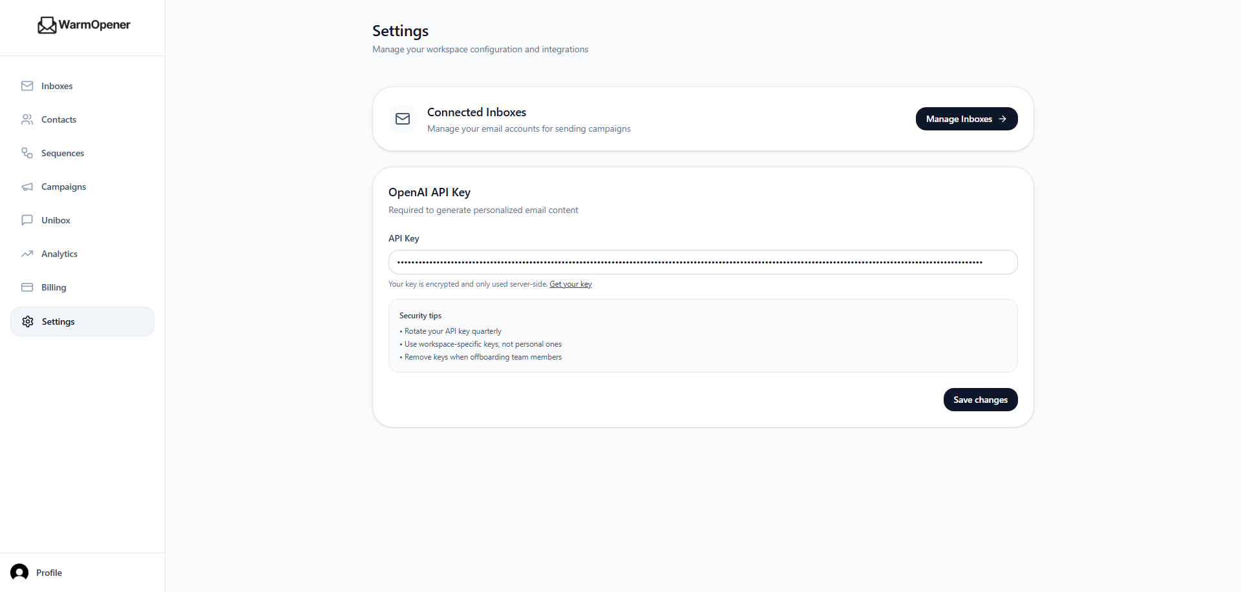
Task: Click the Contacts people icon
Action: tap(27, 119)
